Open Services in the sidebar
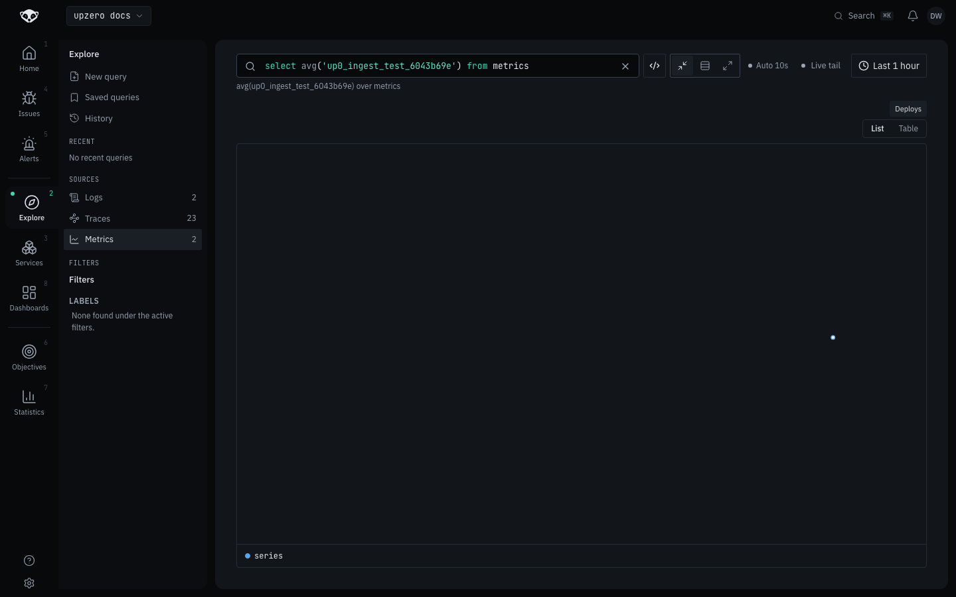 [29, 253]
